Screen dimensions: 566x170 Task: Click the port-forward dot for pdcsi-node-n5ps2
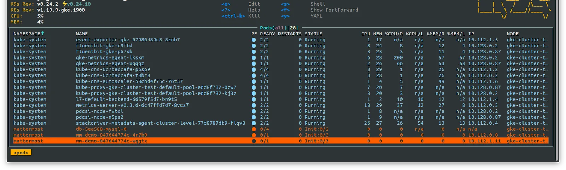coord(254,117)
